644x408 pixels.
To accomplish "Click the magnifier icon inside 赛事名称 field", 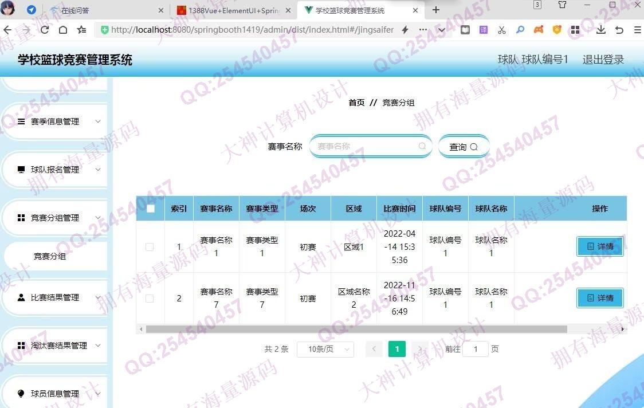I will 422,147.
